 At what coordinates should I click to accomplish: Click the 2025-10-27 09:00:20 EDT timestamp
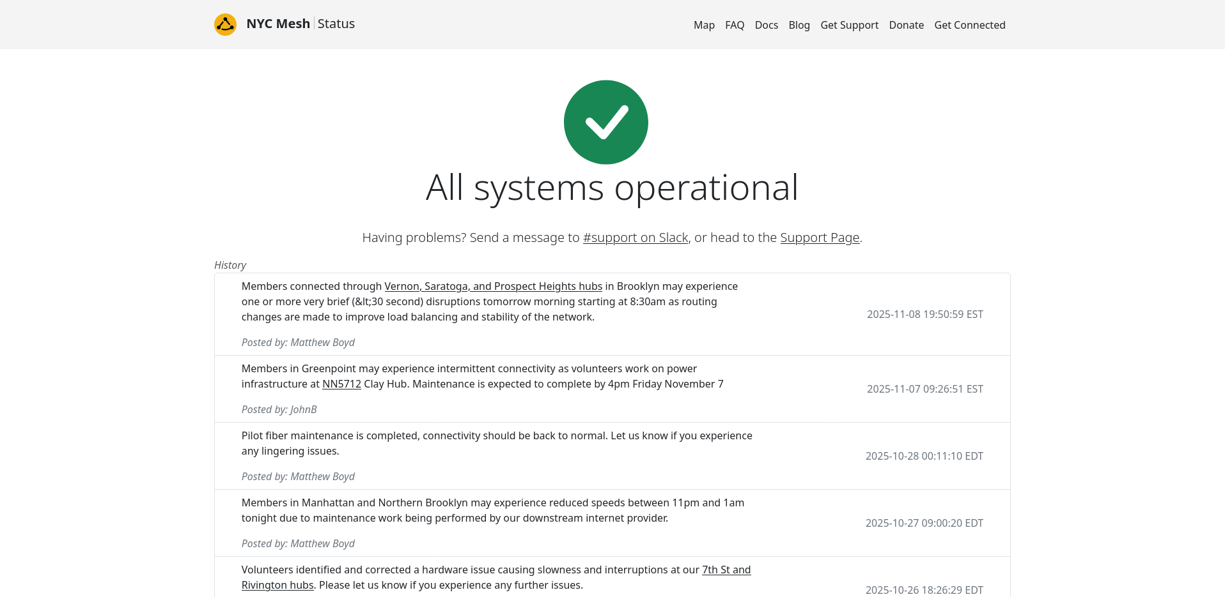[x=924, y=523]
